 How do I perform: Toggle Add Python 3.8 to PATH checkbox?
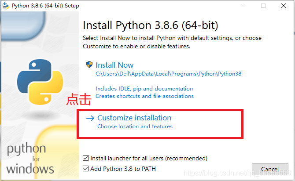[x=86, y=169]
